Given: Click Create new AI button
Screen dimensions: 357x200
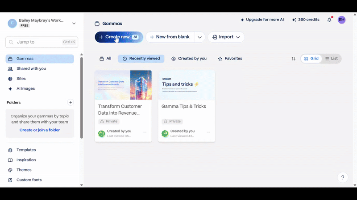Looking at the screenshot, I should pyautogui.click(x=118, y=37).
